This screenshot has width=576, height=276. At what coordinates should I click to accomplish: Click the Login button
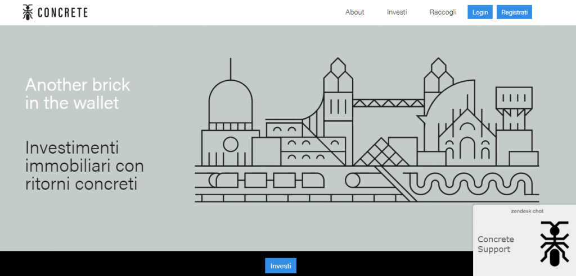point(480,12)
